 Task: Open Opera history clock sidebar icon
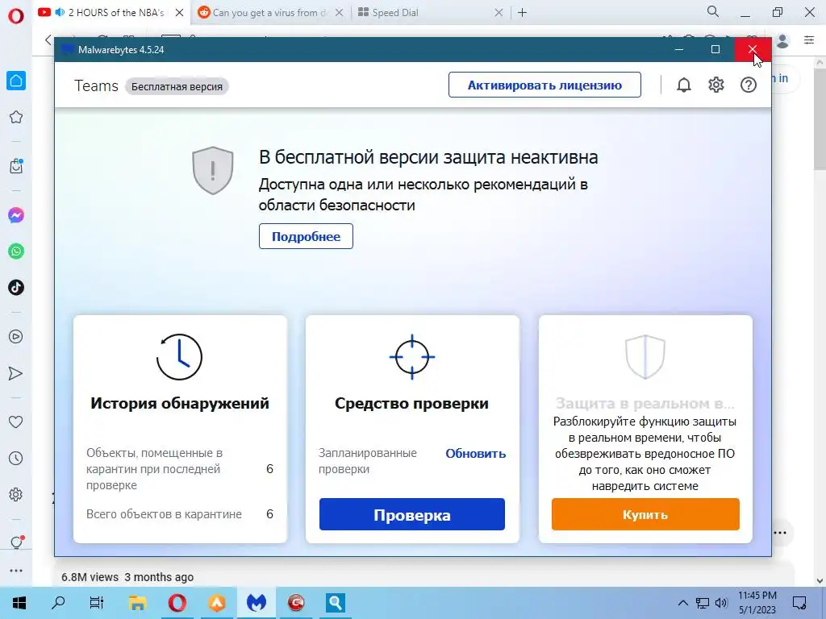[16, 459]
